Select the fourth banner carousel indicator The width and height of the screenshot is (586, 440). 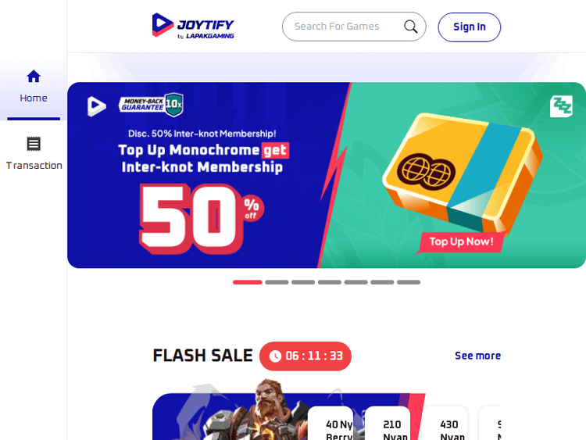[x=330, y=282]
